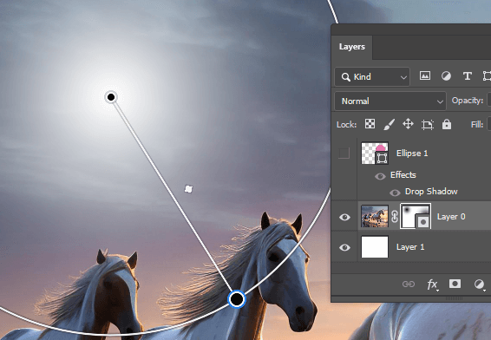
Task: Hide the Layer 0 layer
Action: click(344, 217)
